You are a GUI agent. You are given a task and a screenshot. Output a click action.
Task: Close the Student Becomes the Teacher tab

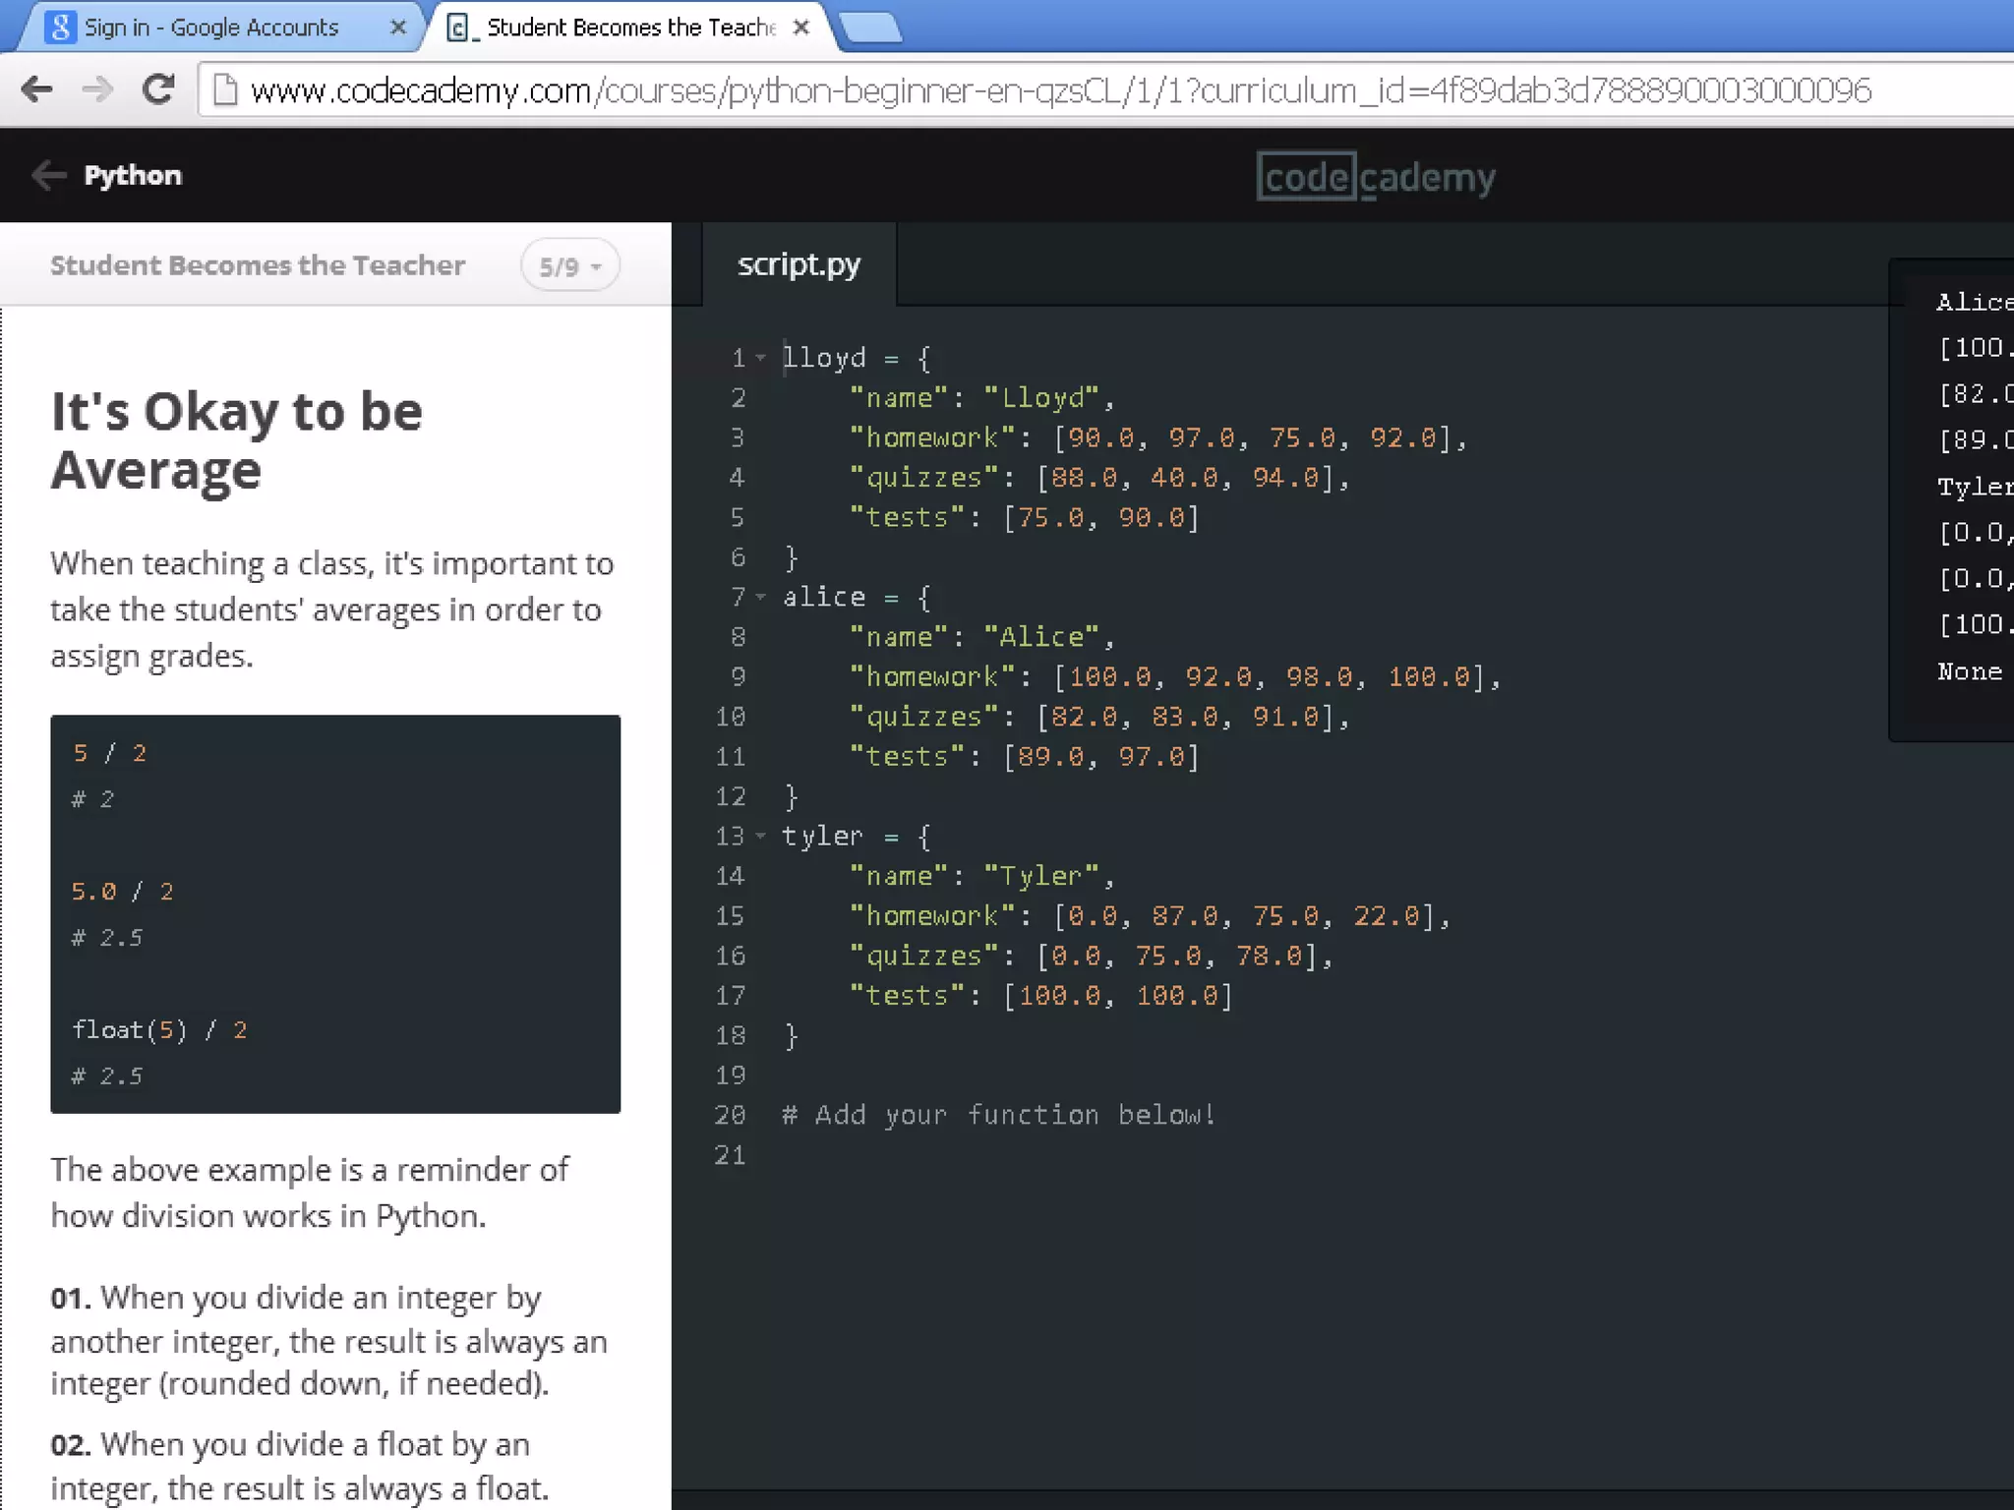pos(801,28)
